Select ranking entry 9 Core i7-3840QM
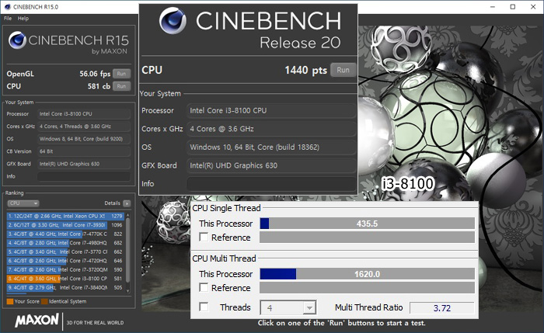This screenshot has height=333, width=544. tap(65, 288)
